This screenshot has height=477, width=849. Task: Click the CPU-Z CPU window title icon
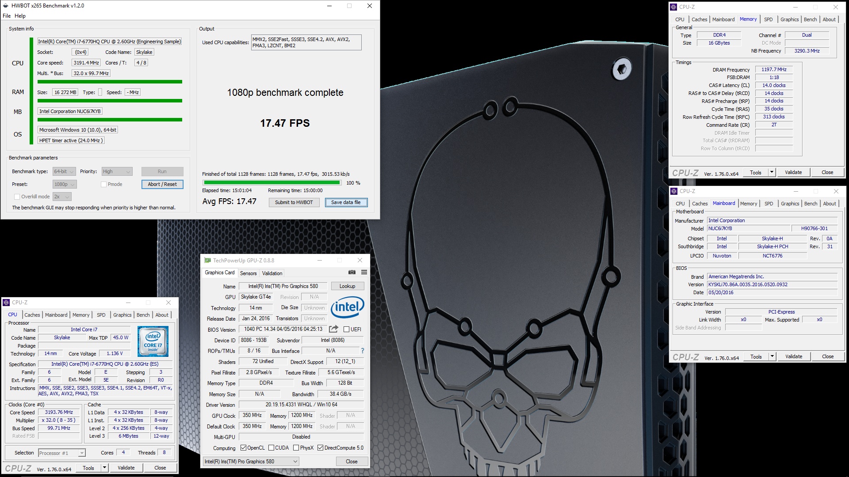tap(6, 302)
